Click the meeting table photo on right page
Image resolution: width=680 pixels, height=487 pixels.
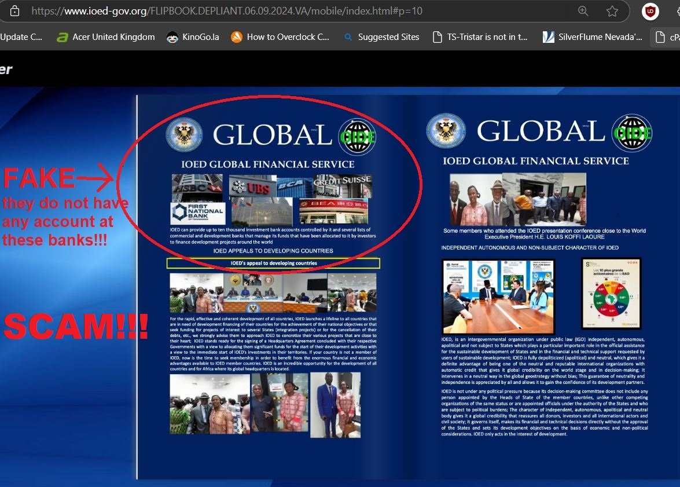tap(498, 296)
